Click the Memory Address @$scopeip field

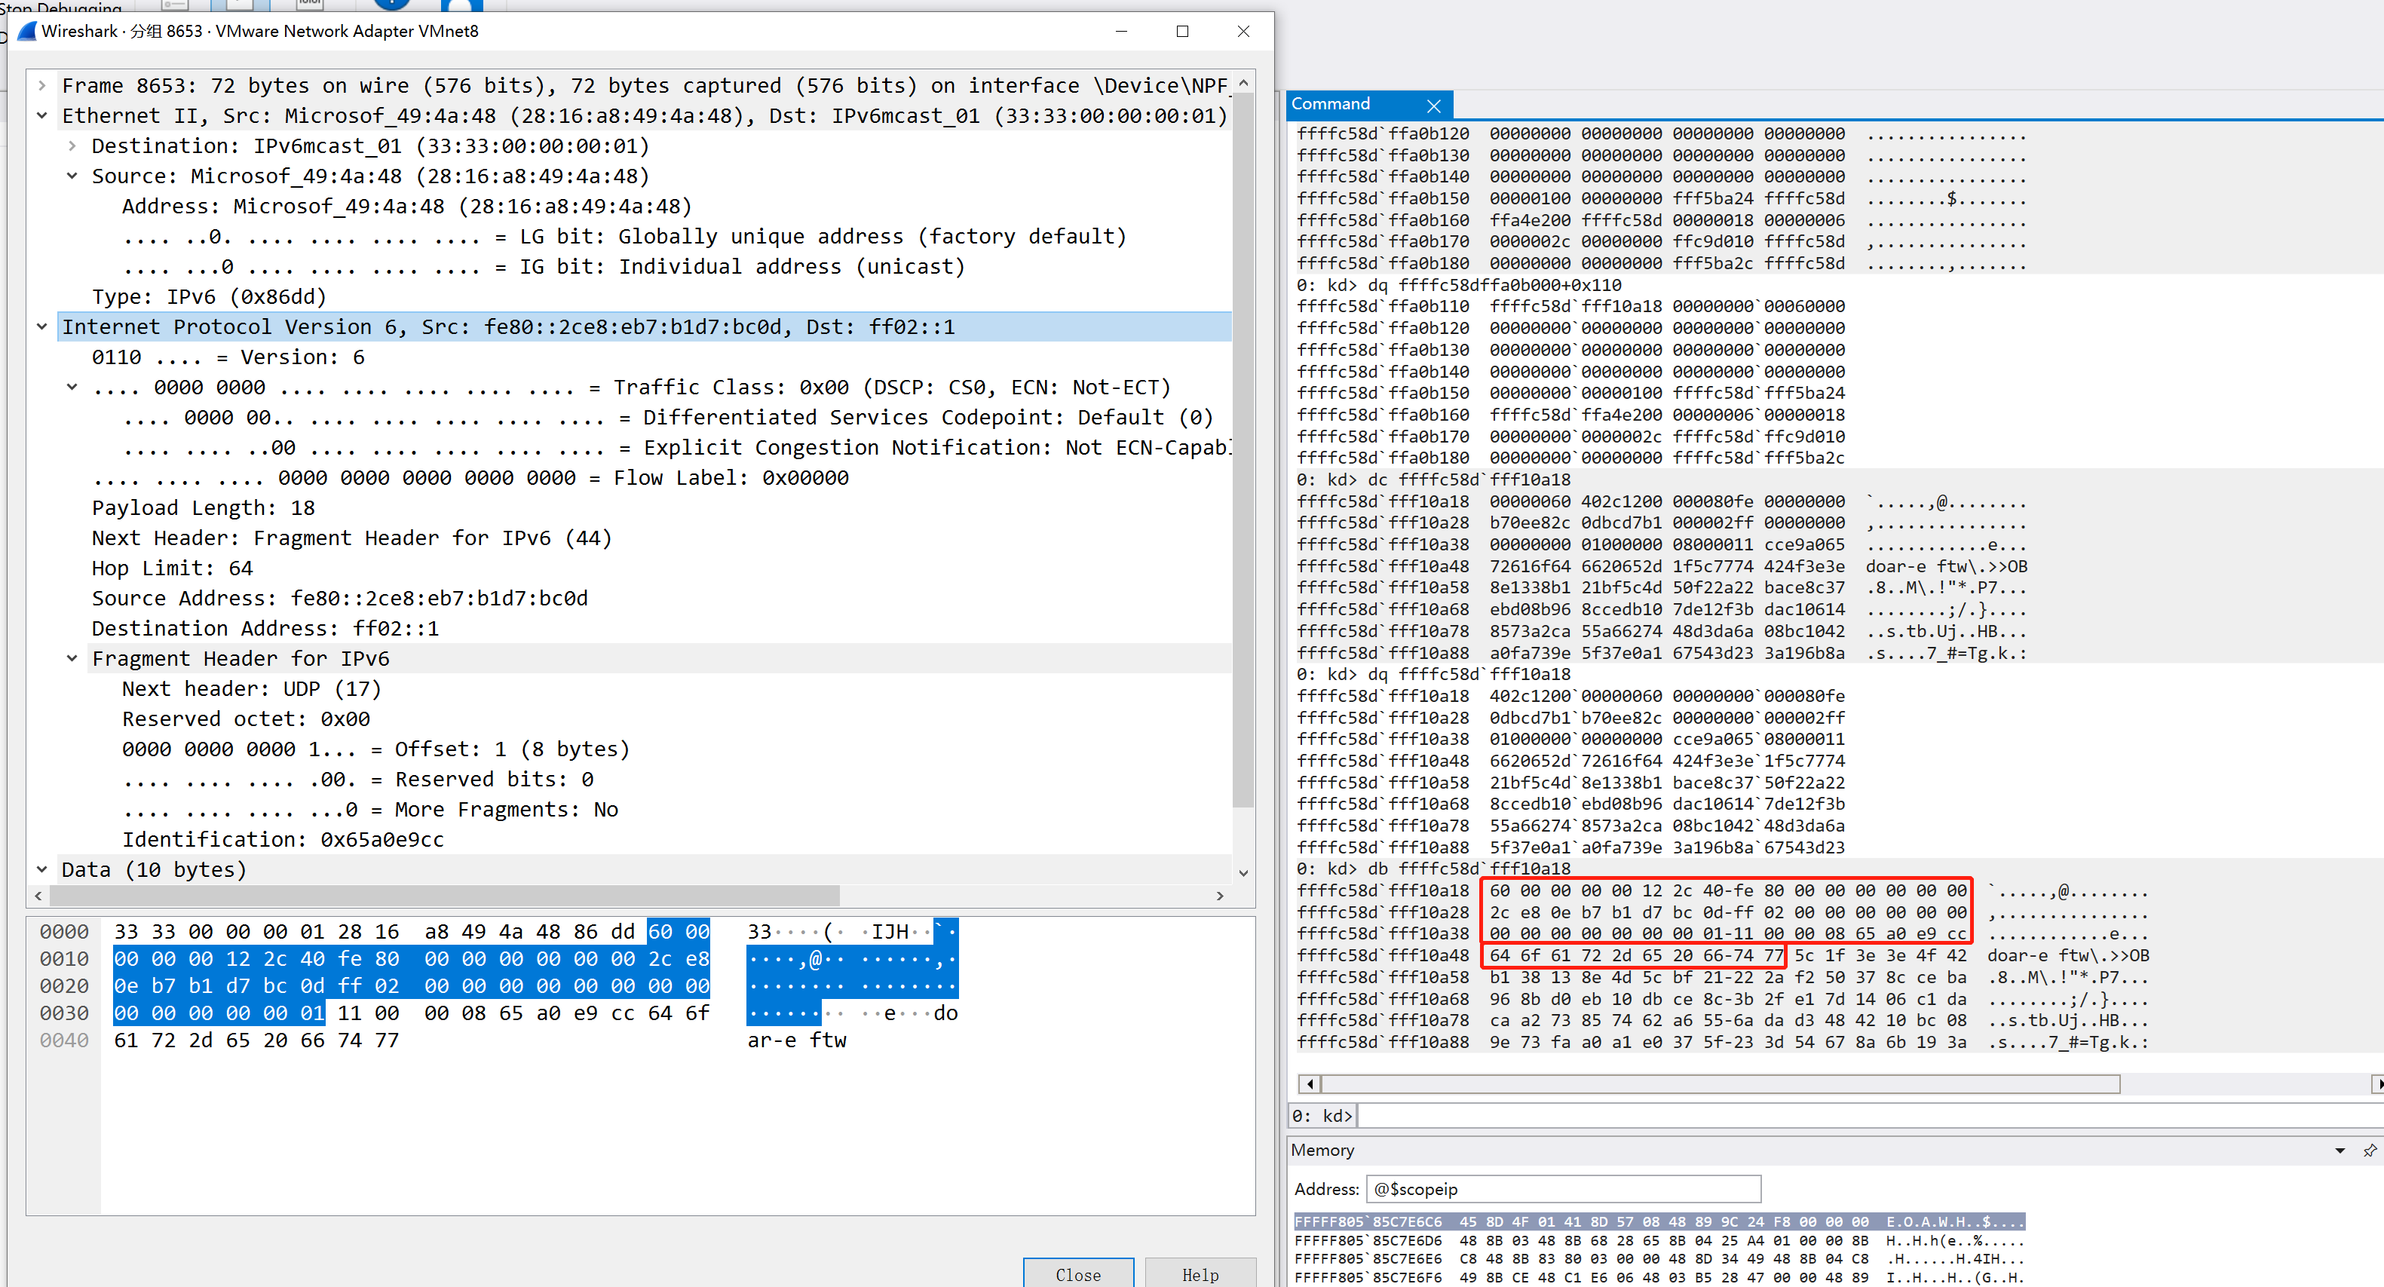tap(1564, 1190)
